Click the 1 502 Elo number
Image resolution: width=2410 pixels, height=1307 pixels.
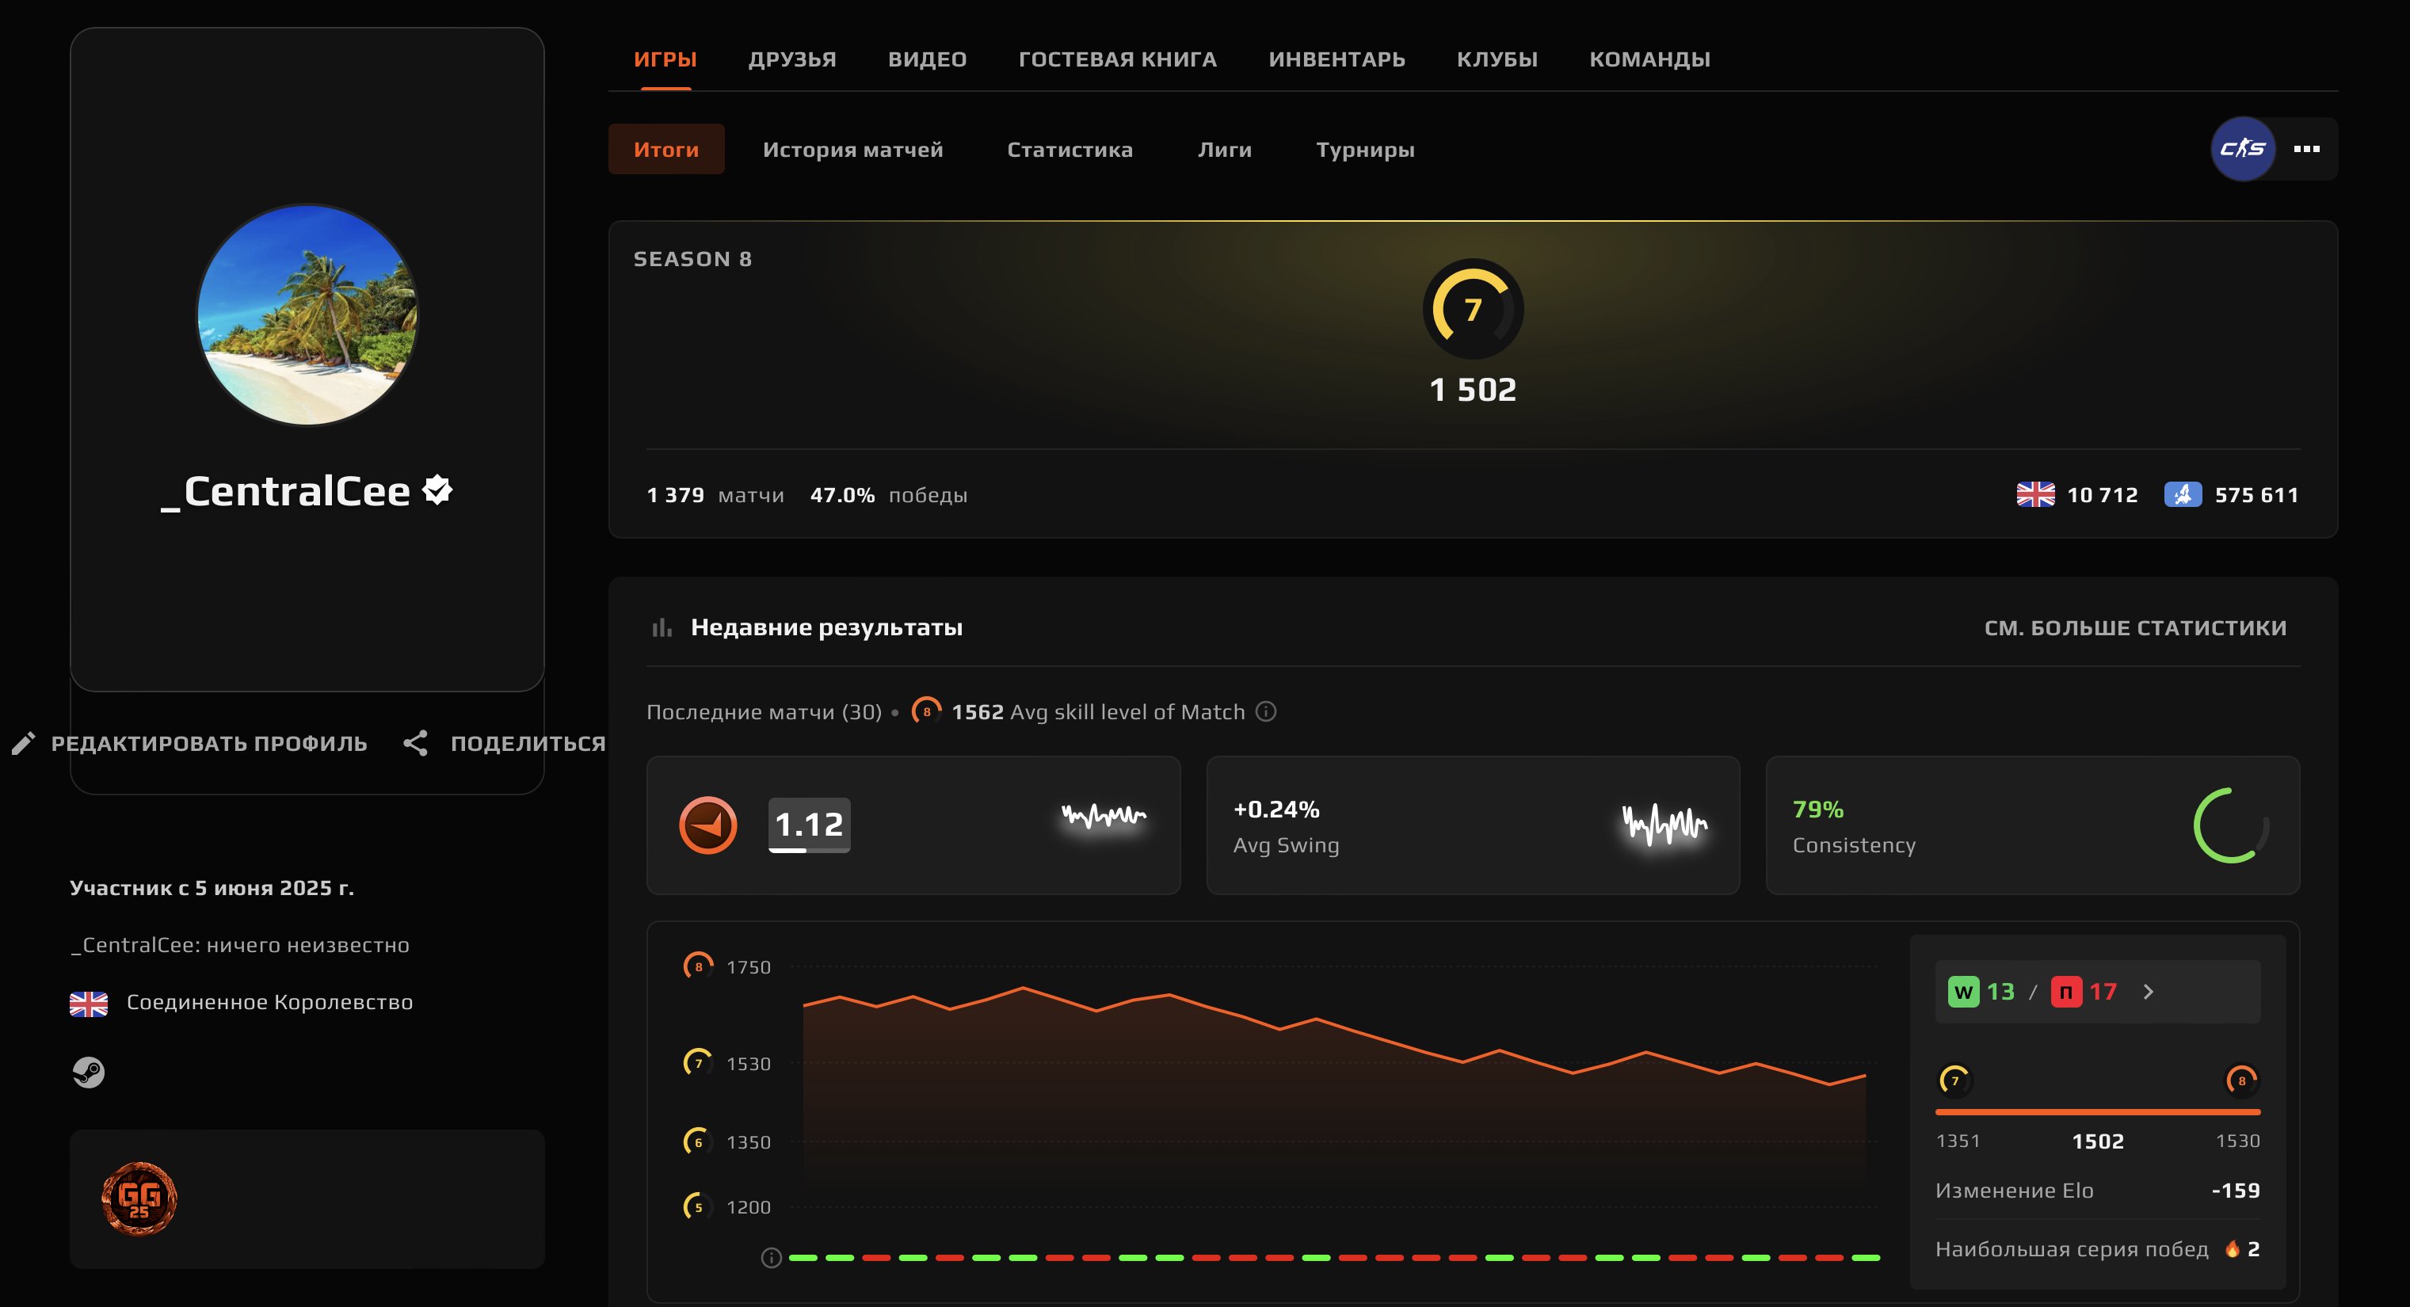(1473, 389)
